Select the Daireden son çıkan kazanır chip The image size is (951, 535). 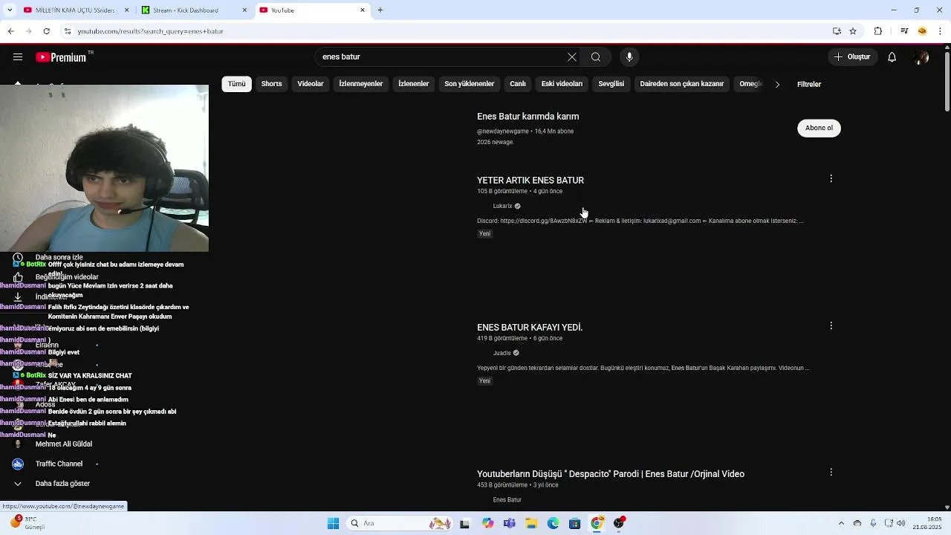point(682,84)
